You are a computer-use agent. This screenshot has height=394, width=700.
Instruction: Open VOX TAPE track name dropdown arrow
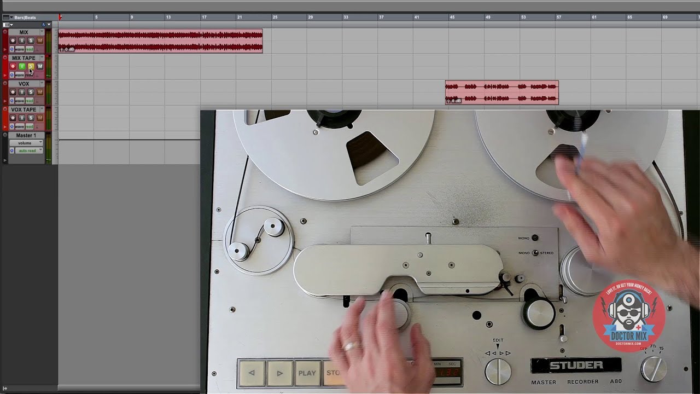point(42,108)
